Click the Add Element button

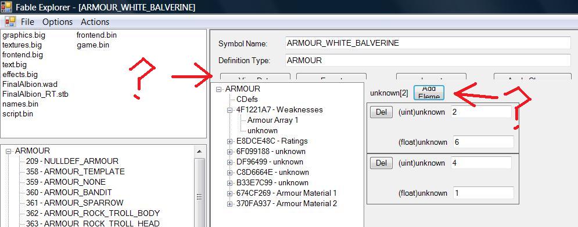point(429,93)
